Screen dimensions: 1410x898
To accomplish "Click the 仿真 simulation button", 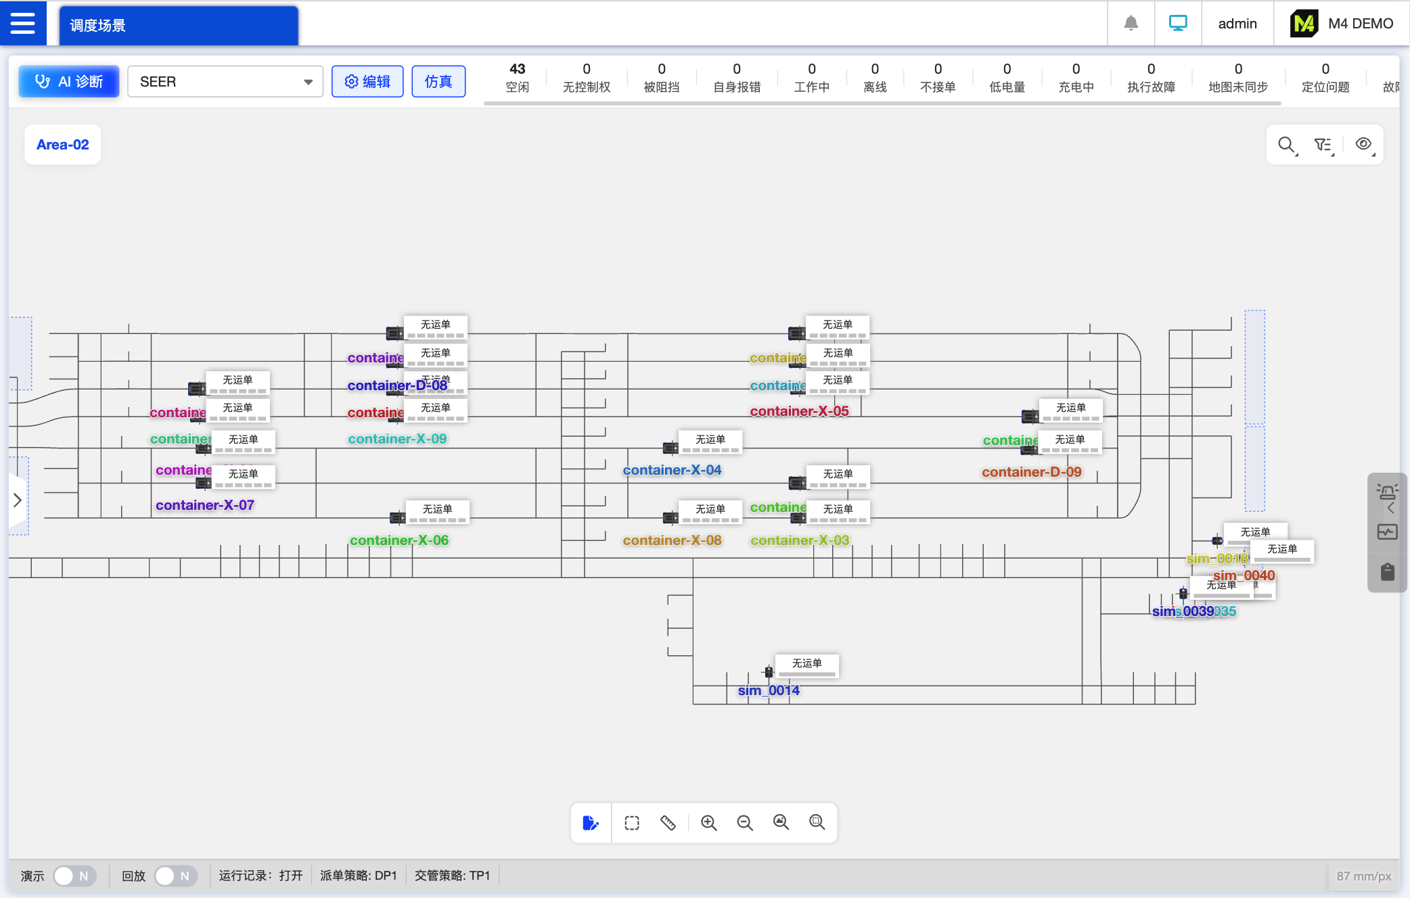I will [438, 82].
